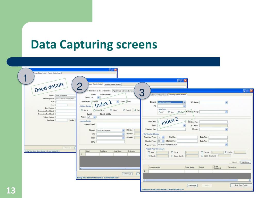
Task: Check the Sqfeet (Land) checkbox
Action: (x=172, y=156)
